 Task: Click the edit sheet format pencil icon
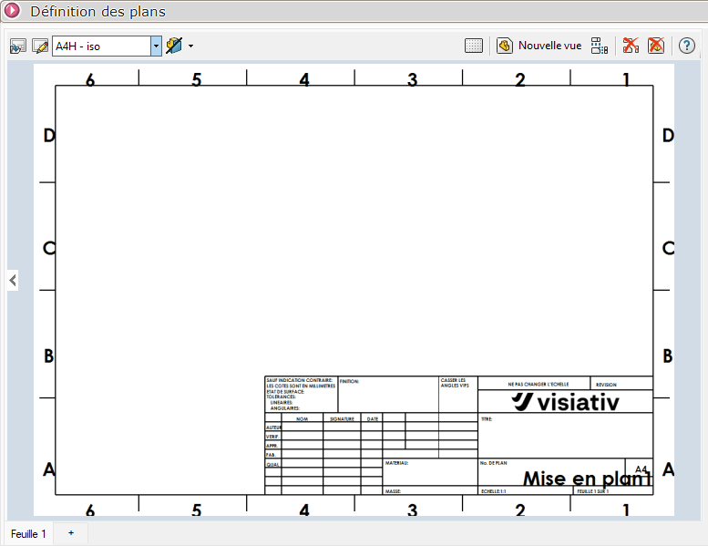coord(40,46)
